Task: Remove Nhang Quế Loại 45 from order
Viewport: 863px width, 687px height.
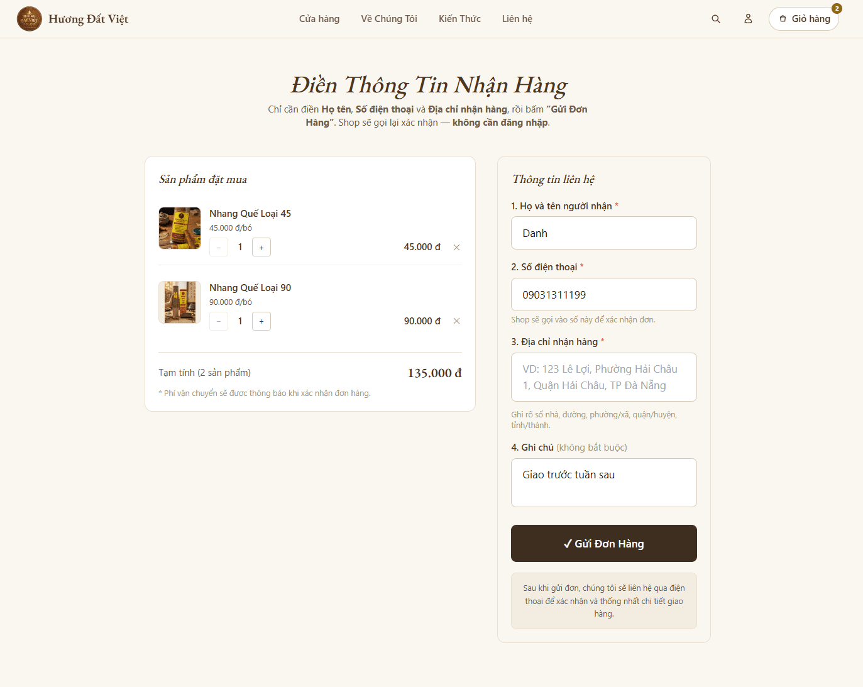Action: (457, 247)
